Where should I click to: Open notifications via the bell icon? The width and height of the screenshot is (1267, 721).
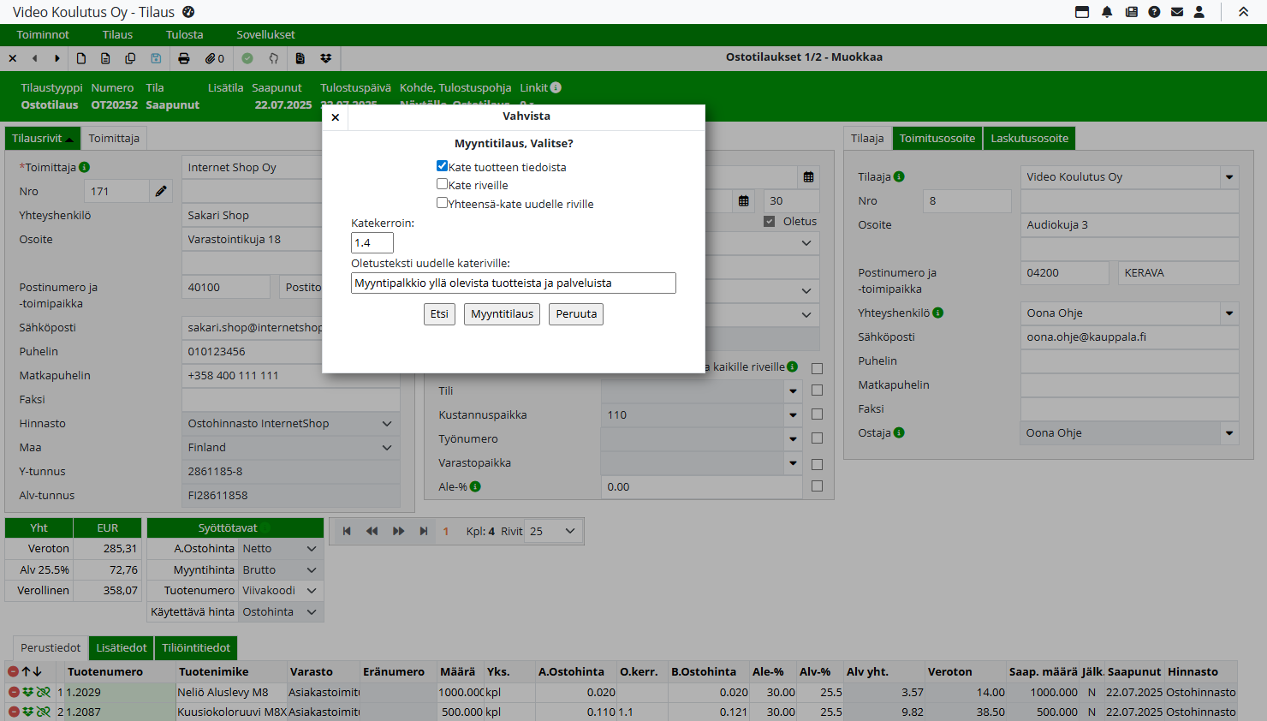tap(1107, 12)
